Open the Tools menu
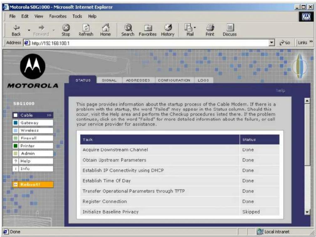316x237 pixels. click(x=77, y=16)
